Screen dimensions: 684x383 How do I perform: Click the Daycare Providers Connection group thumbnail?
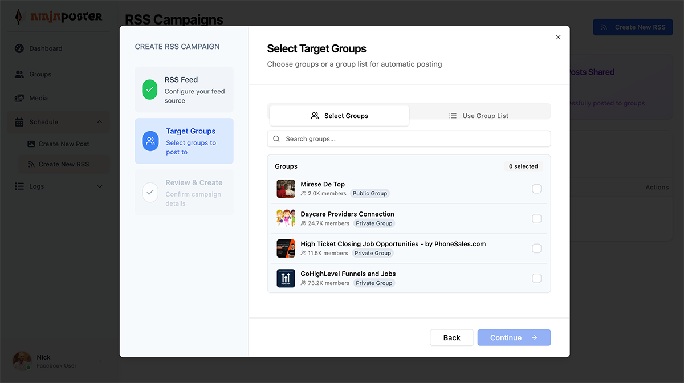click(286, 218)
